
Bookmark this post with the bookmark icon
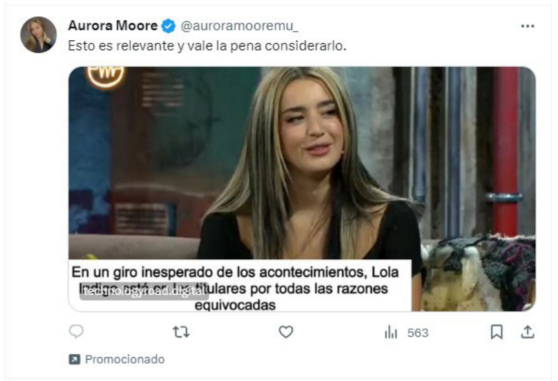(x=497, y=332)
